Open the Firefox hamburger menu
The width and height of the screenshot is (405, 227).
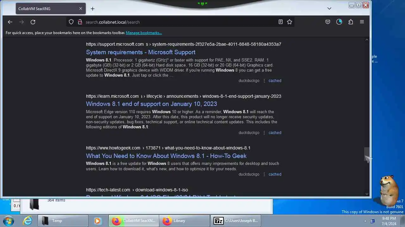point(362,22)
